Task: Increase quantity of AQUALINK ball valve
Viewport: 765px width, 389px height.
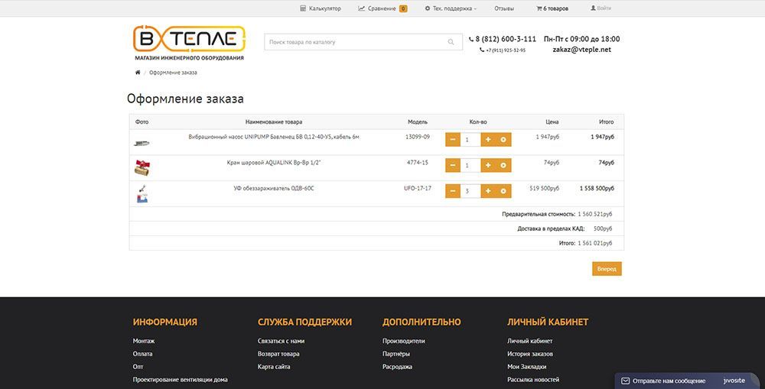Action: point(488,165)
